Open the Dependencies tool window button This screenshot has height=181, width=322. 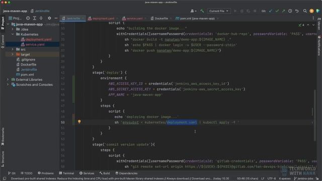[126, 173]
